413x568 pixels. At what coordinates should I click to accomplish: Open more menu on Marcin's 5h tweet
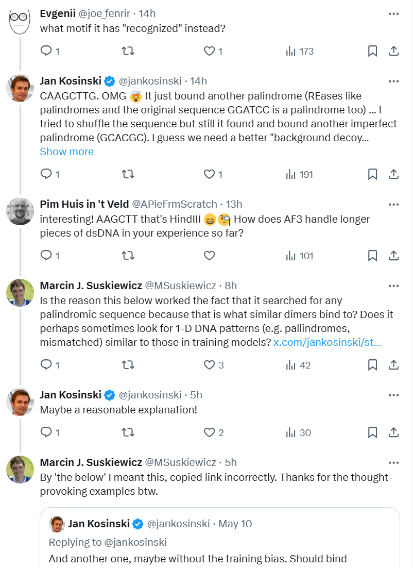[x=393, y=462]
